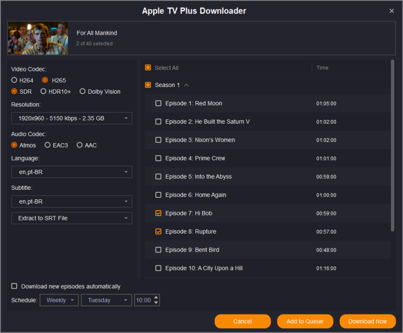The width and height of the screenshot is (403, 333).
Task: Uncheck Episode 8: Rupture
Action: (x=159, y=232)
